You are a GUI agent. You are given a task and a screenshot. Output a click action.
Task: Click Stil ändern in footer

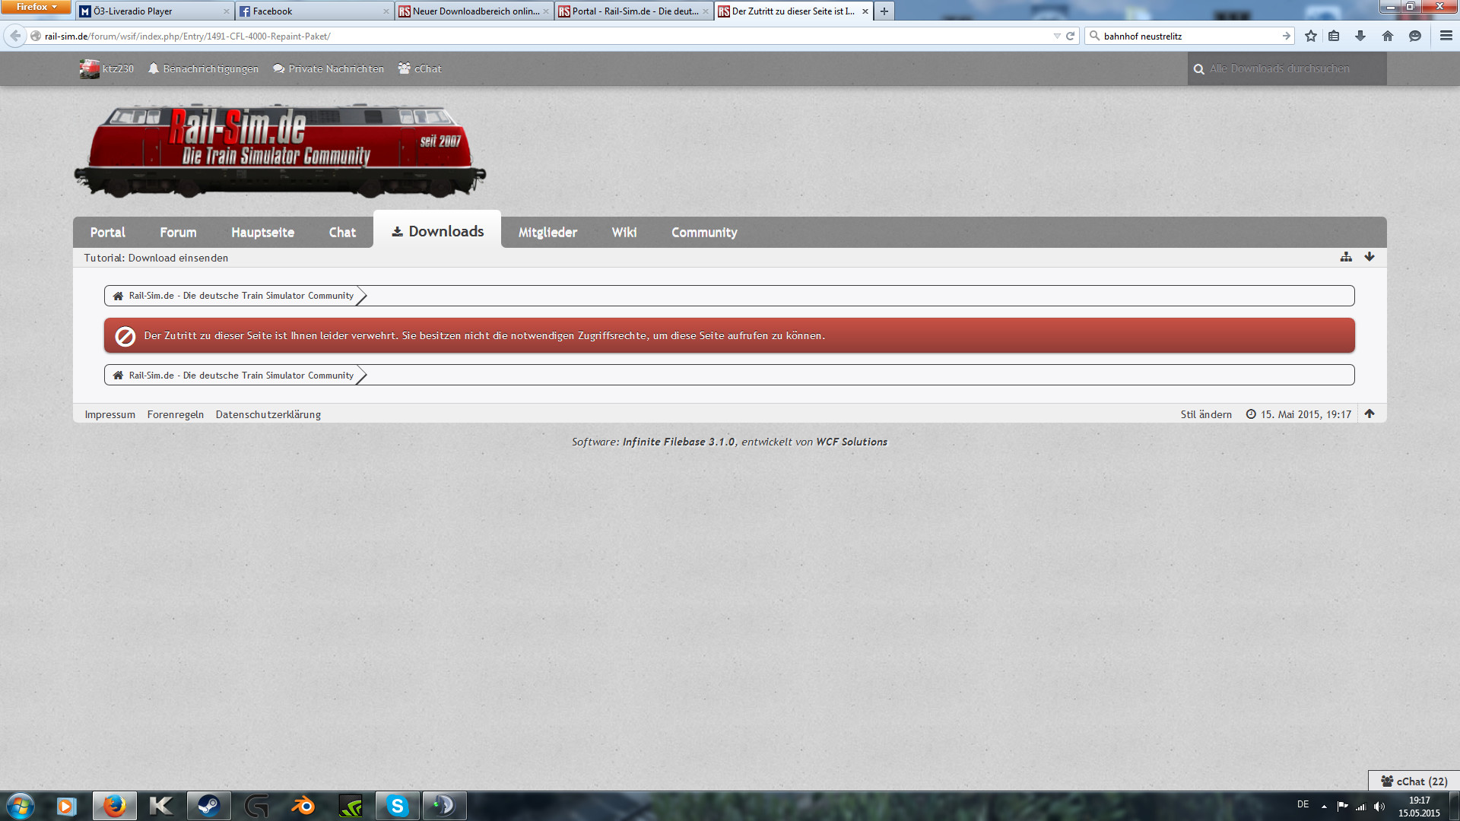1206,414
